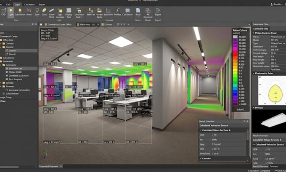Click the Reset ribbon icon
The image size is (286, 172).
pos(29,12)
